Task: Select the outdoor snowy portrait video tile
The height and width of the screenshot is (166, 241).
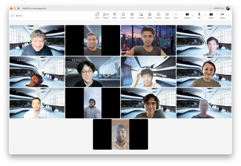Action: pos(93,103)
